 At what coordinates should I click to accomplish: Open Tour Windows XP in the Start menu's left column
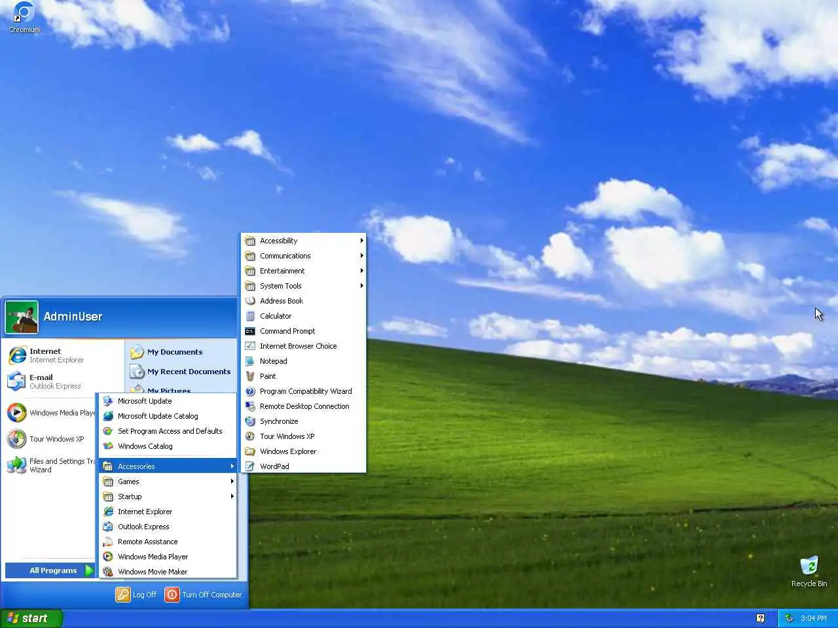point(50,439)
